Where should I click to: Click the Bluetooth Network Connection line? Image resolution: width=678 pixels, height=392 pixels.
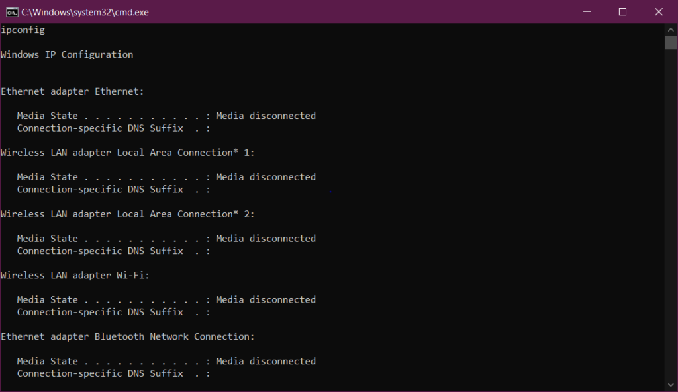126,336
